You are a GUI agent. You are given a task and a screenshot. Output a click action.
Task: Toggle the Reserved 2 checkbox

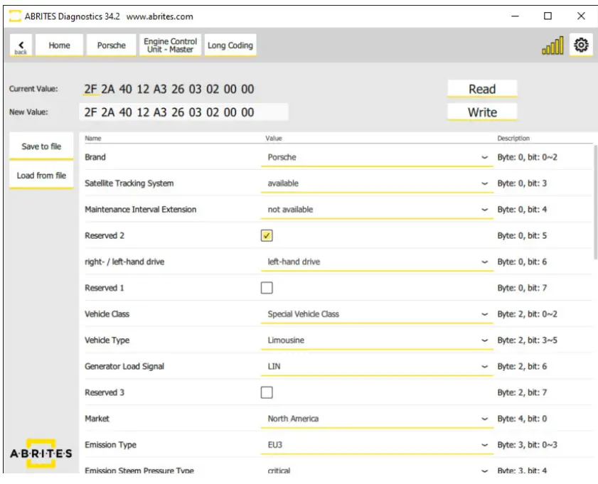267,236
